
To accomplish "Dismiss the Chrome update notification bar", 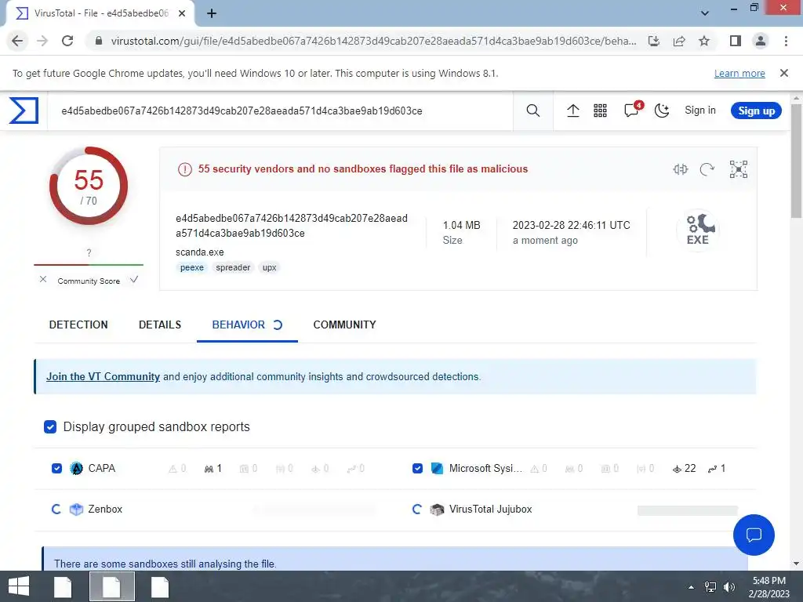I will [783, 73].
